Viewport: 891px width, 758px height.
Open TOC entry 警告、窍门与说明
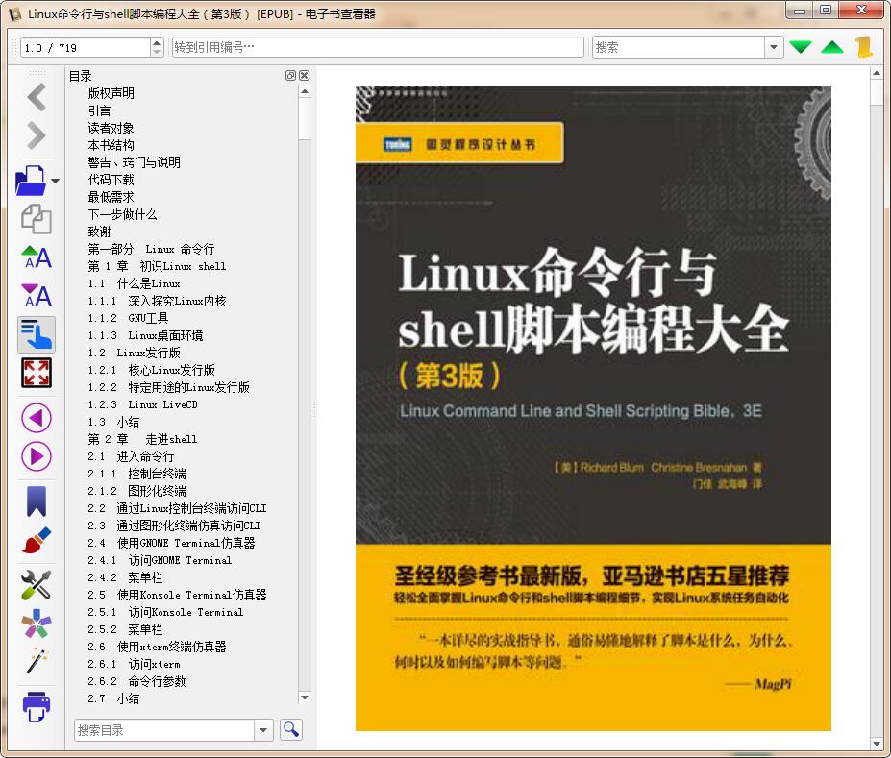click(x=135, y=162)
